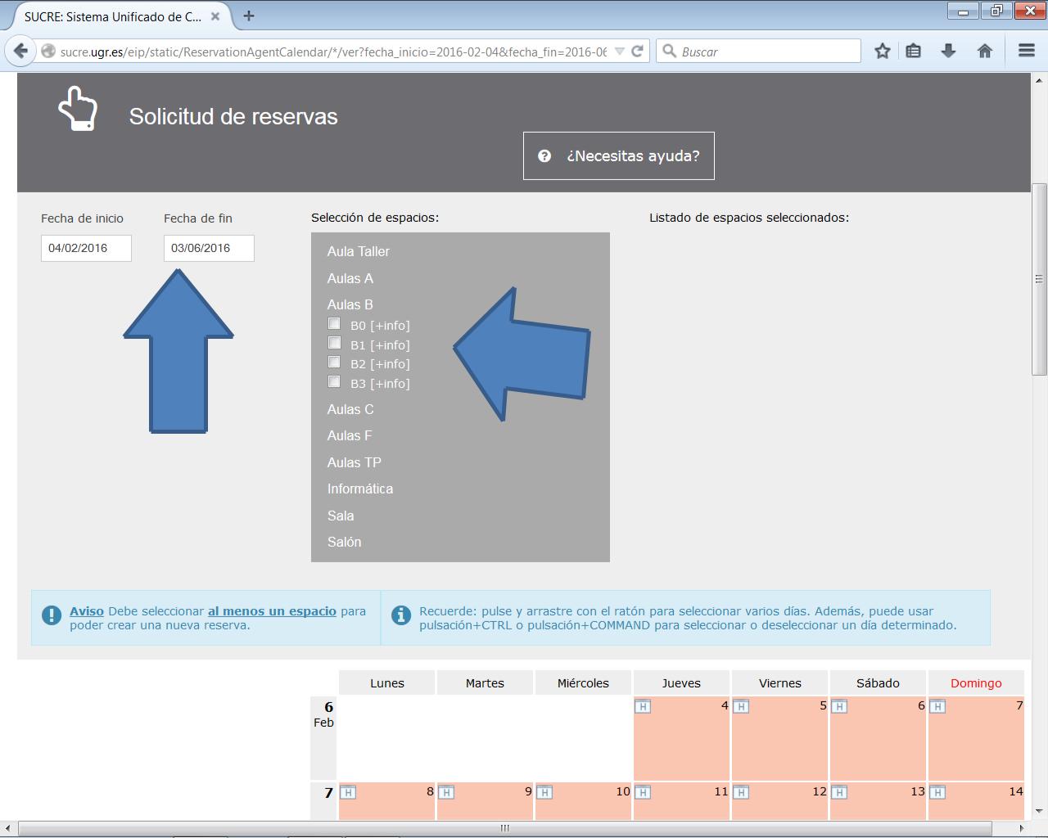This screenshot has height=838, width=1048.
Task: Expand the Informática space group
Action: [x=360, y=489]
